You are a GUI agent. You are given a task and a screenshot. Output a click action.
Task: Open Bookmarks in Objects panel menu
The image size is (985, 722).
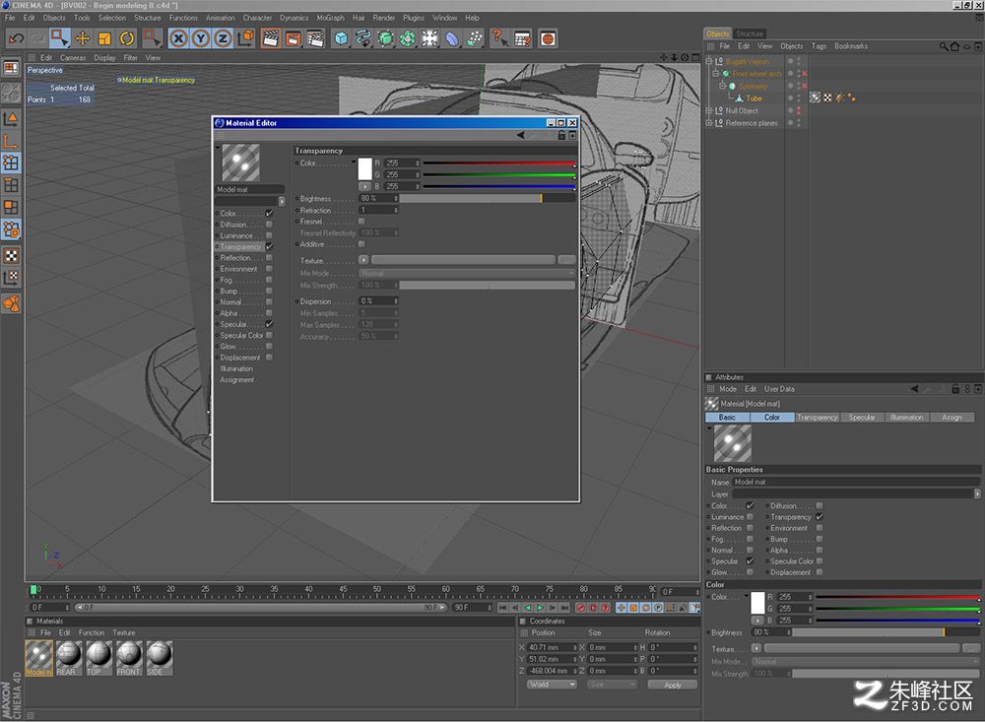(851, 46)
